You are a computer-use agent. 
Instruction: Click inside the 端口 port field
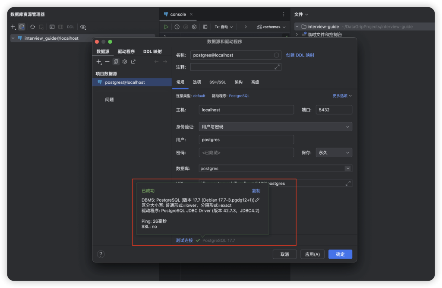pos(333,110)
